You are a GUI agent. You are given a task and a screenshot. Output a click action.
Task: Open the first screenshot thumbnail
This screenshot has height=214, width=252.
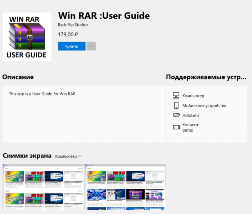43,187
